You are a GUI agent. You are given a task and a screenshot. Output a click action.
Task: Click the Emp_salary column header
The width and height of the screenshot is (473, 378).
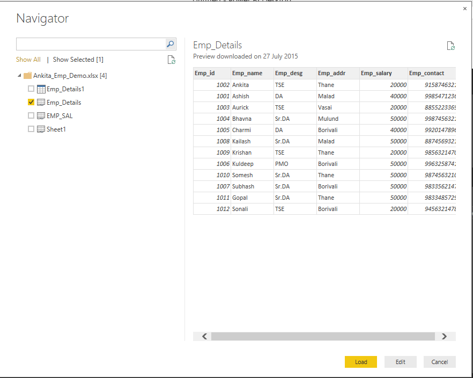(x=383, y=73)
